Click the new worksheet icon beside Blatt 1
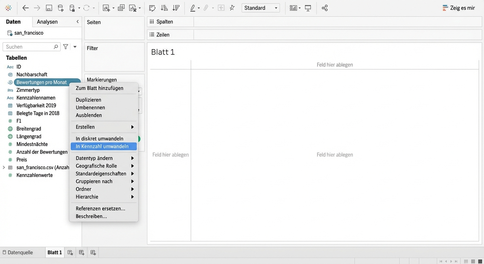484x264 pixels. pyautogui.click(x=70, y=252)
